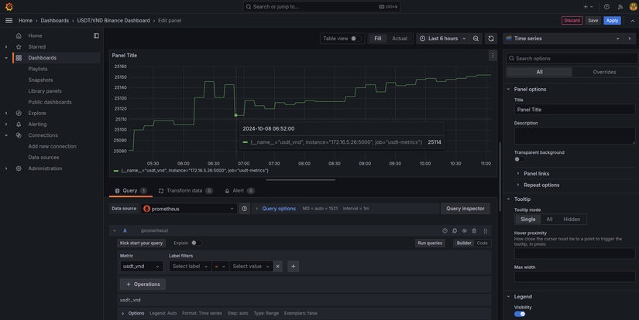Click Alerting in the sidebar

(x=37, y=124)
